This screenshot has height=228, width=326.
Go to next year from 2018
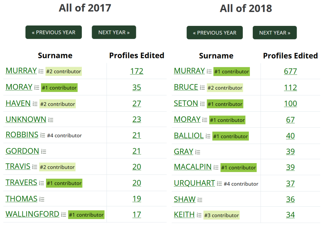click(x=275, y=33)
